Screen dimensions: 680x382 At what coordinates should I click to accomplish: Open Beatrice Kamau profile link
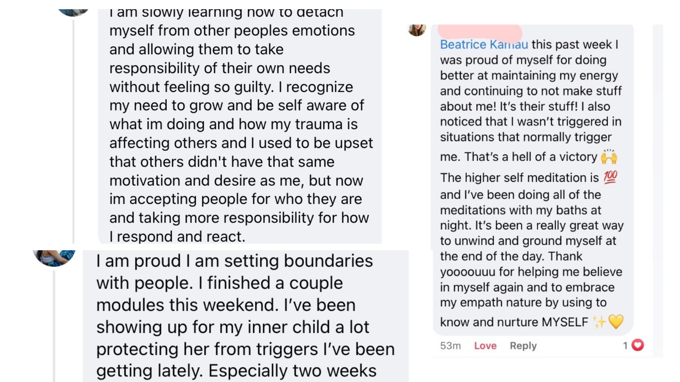coord(483,45)
